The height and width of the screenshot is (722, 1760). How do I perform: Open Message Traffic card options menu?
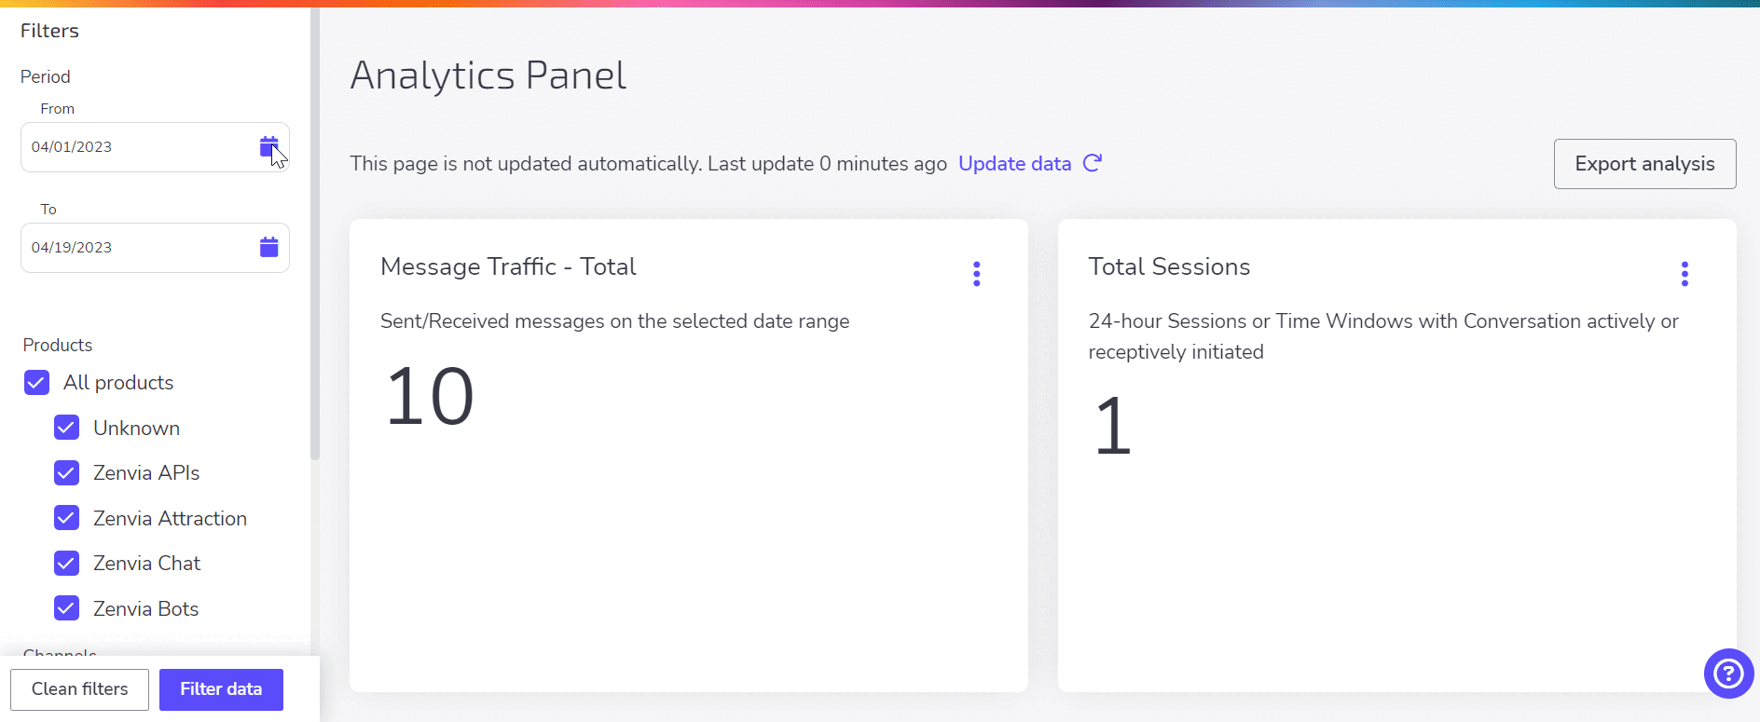pos(976,274)
